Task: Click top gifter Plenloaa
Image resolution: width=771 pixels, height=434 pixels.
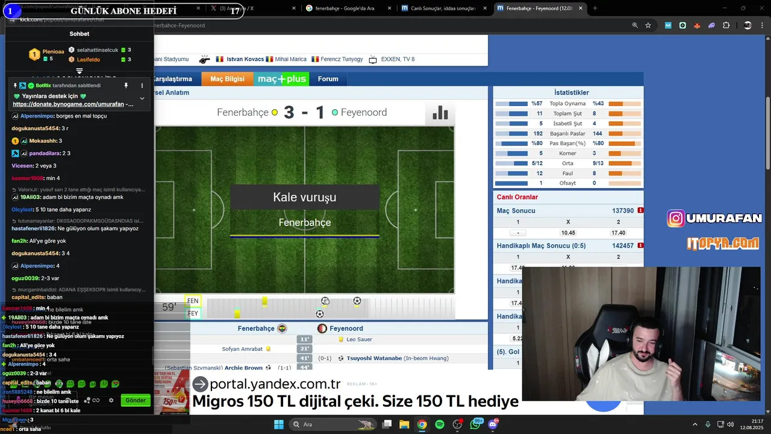Action: 53,52
